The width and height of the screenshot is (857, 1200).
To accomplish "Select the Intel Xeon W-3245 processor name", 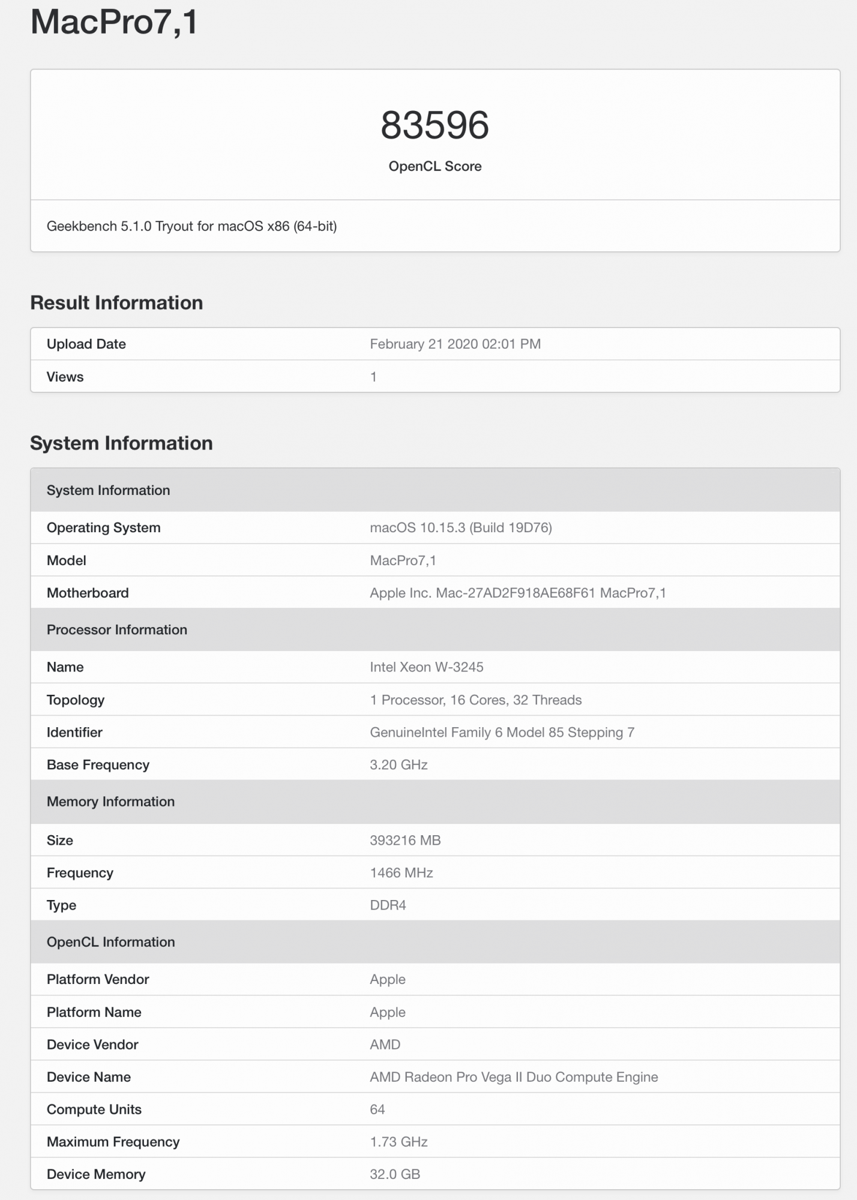I will click(426, 667).
